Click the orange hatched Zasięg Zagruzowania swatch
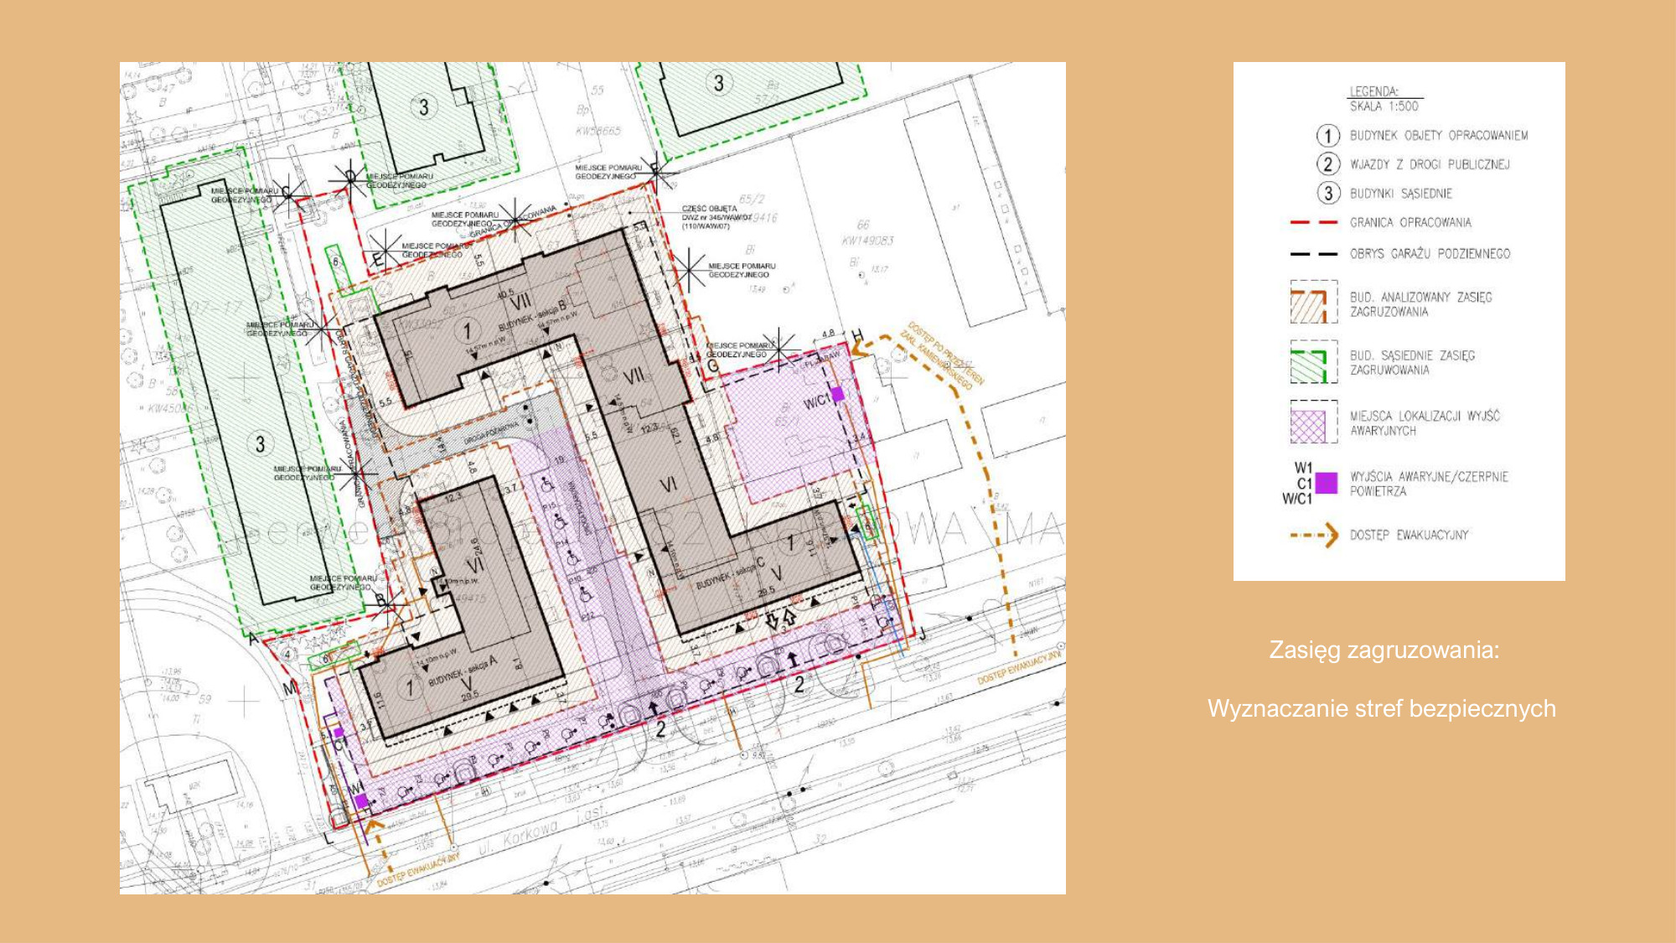 pos(1308,305)
